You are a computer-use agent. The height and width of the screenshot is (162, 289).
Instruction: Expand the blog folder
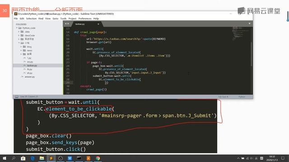21,47
